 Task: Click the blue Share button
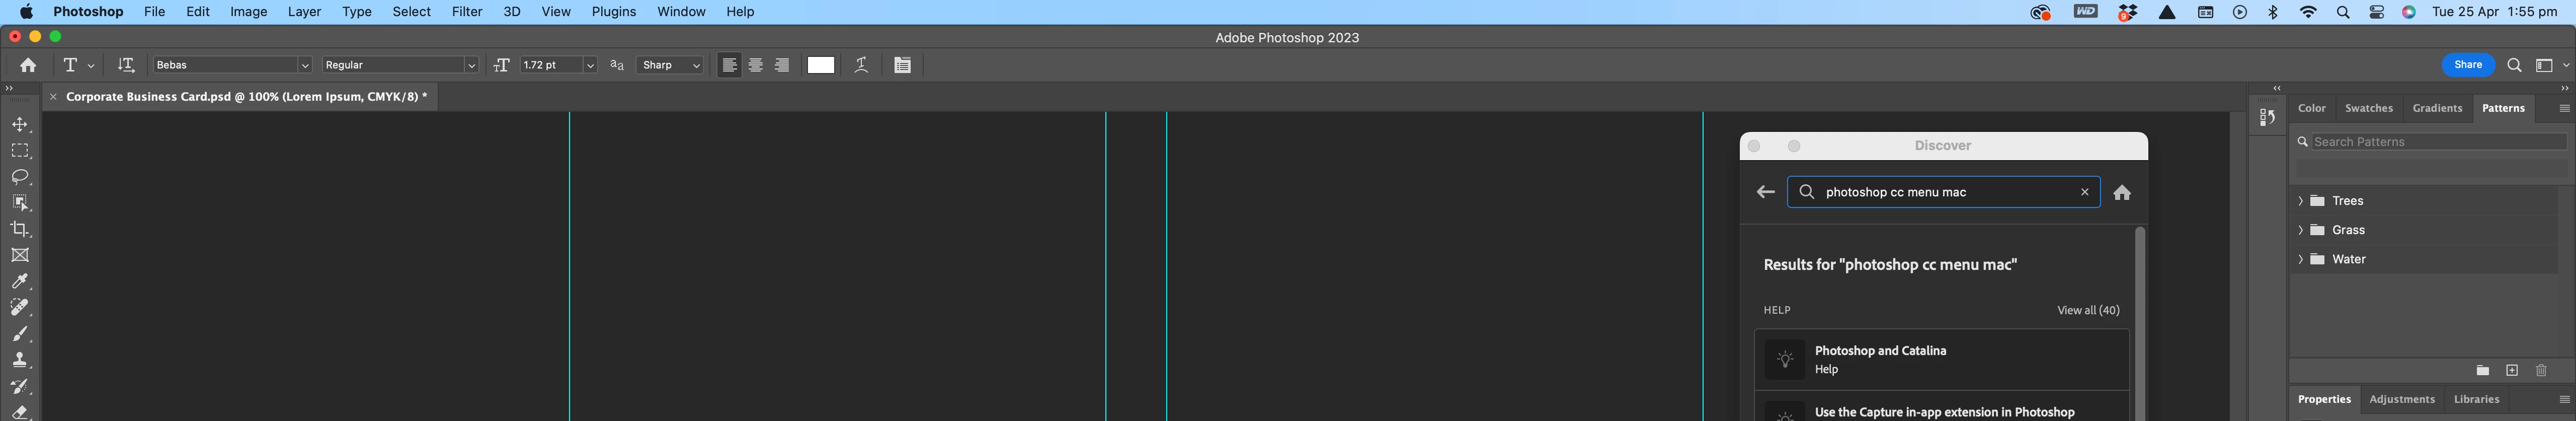(x=2468, y=65)
